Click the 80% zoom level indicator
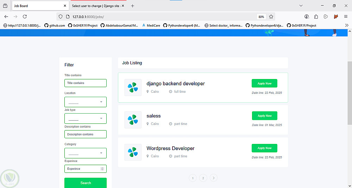Image resolution: width=352 pixels, height=188 pixels. coord(261,17)
